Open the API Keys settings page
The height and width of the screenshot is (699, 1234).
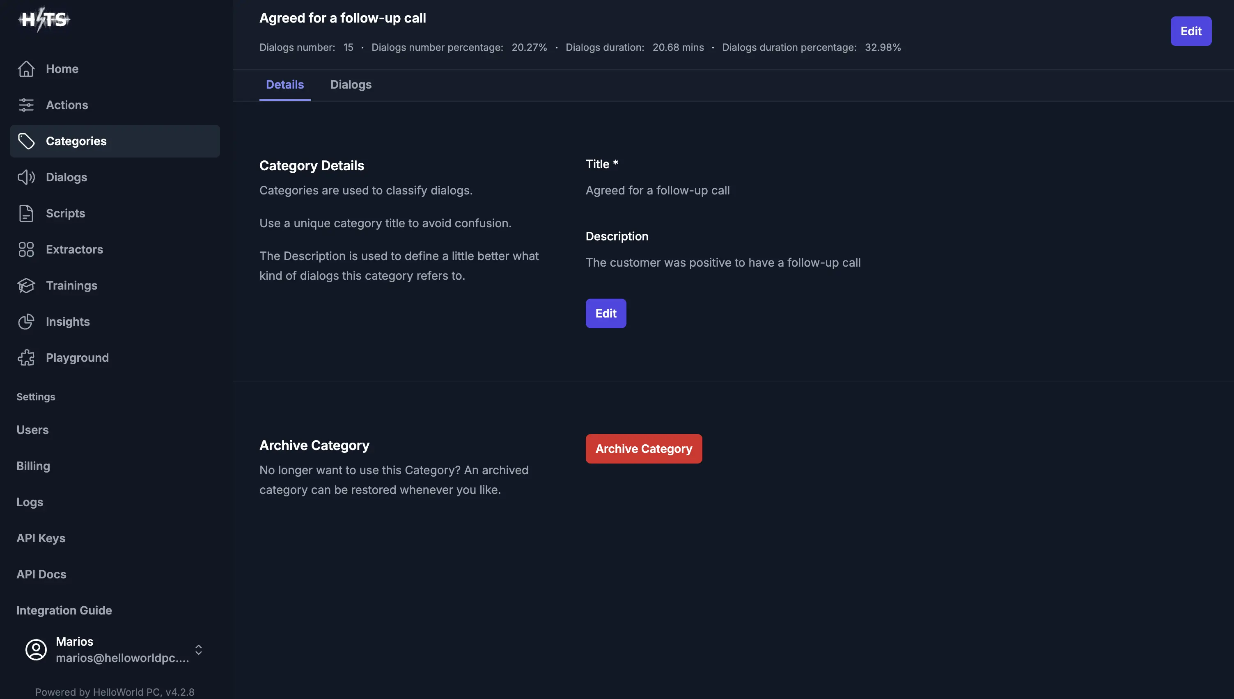(x=41, y=538)
